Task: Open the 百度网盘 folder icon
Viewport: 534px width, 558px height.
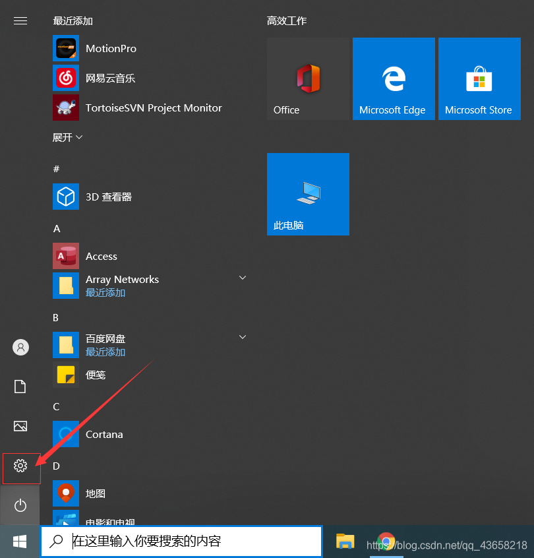Action: pyautogui.click(x=66, y=345)
